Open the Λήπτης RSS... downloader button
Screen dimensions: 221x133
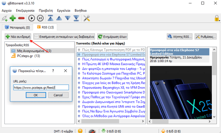(179, 37)
